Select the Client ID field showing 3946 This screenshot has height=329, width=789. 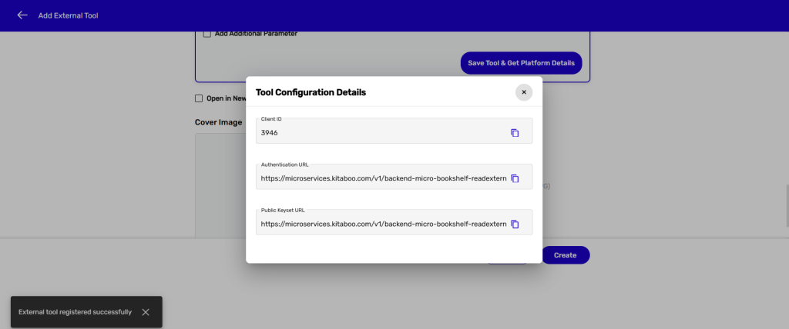(x=381, y=133)
